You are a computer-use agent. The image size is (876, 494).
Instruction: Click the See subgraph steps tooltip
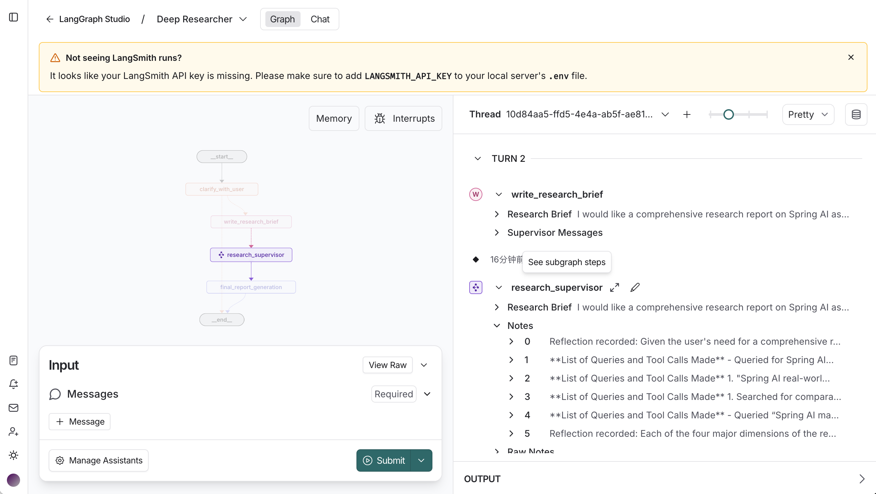click(567, 262)
